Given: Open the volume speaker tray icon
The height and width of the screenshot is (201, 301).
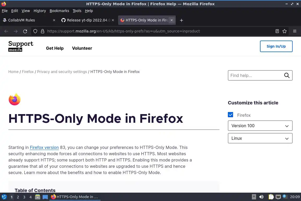Looking at the screenshot, I should 261,197.
